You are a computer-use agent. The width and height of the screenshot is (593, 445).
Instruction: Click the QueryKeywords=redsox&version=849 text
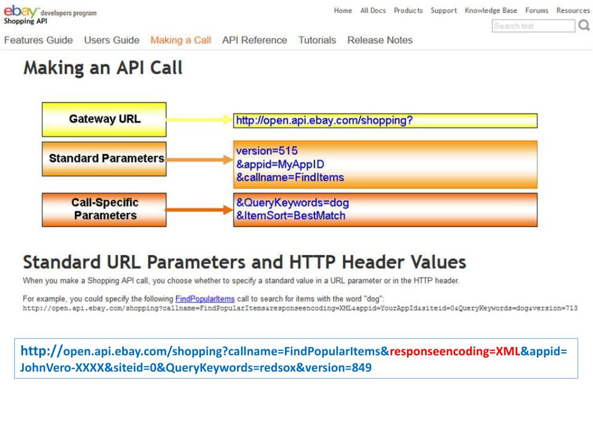(x=269, y=367)
